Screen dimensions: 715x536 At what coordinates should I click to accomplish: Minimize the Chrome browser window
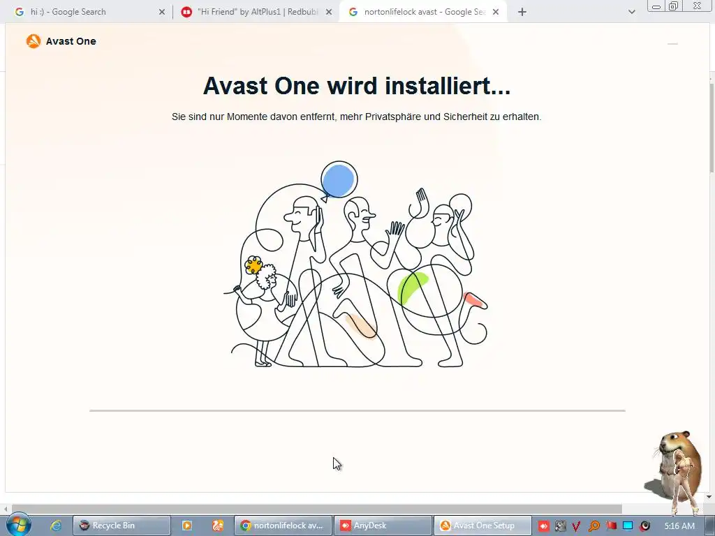tap(656, 6)
